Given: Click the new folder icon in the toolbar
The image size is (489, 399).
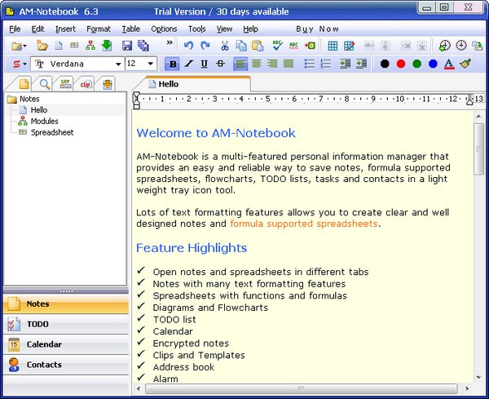Looking at the screenshot, I should tap(42, 46).
